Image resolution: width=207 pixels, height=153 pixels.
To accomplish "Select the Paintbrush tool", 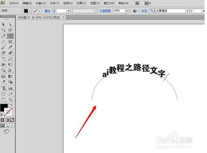I will (x=3, y=47).
